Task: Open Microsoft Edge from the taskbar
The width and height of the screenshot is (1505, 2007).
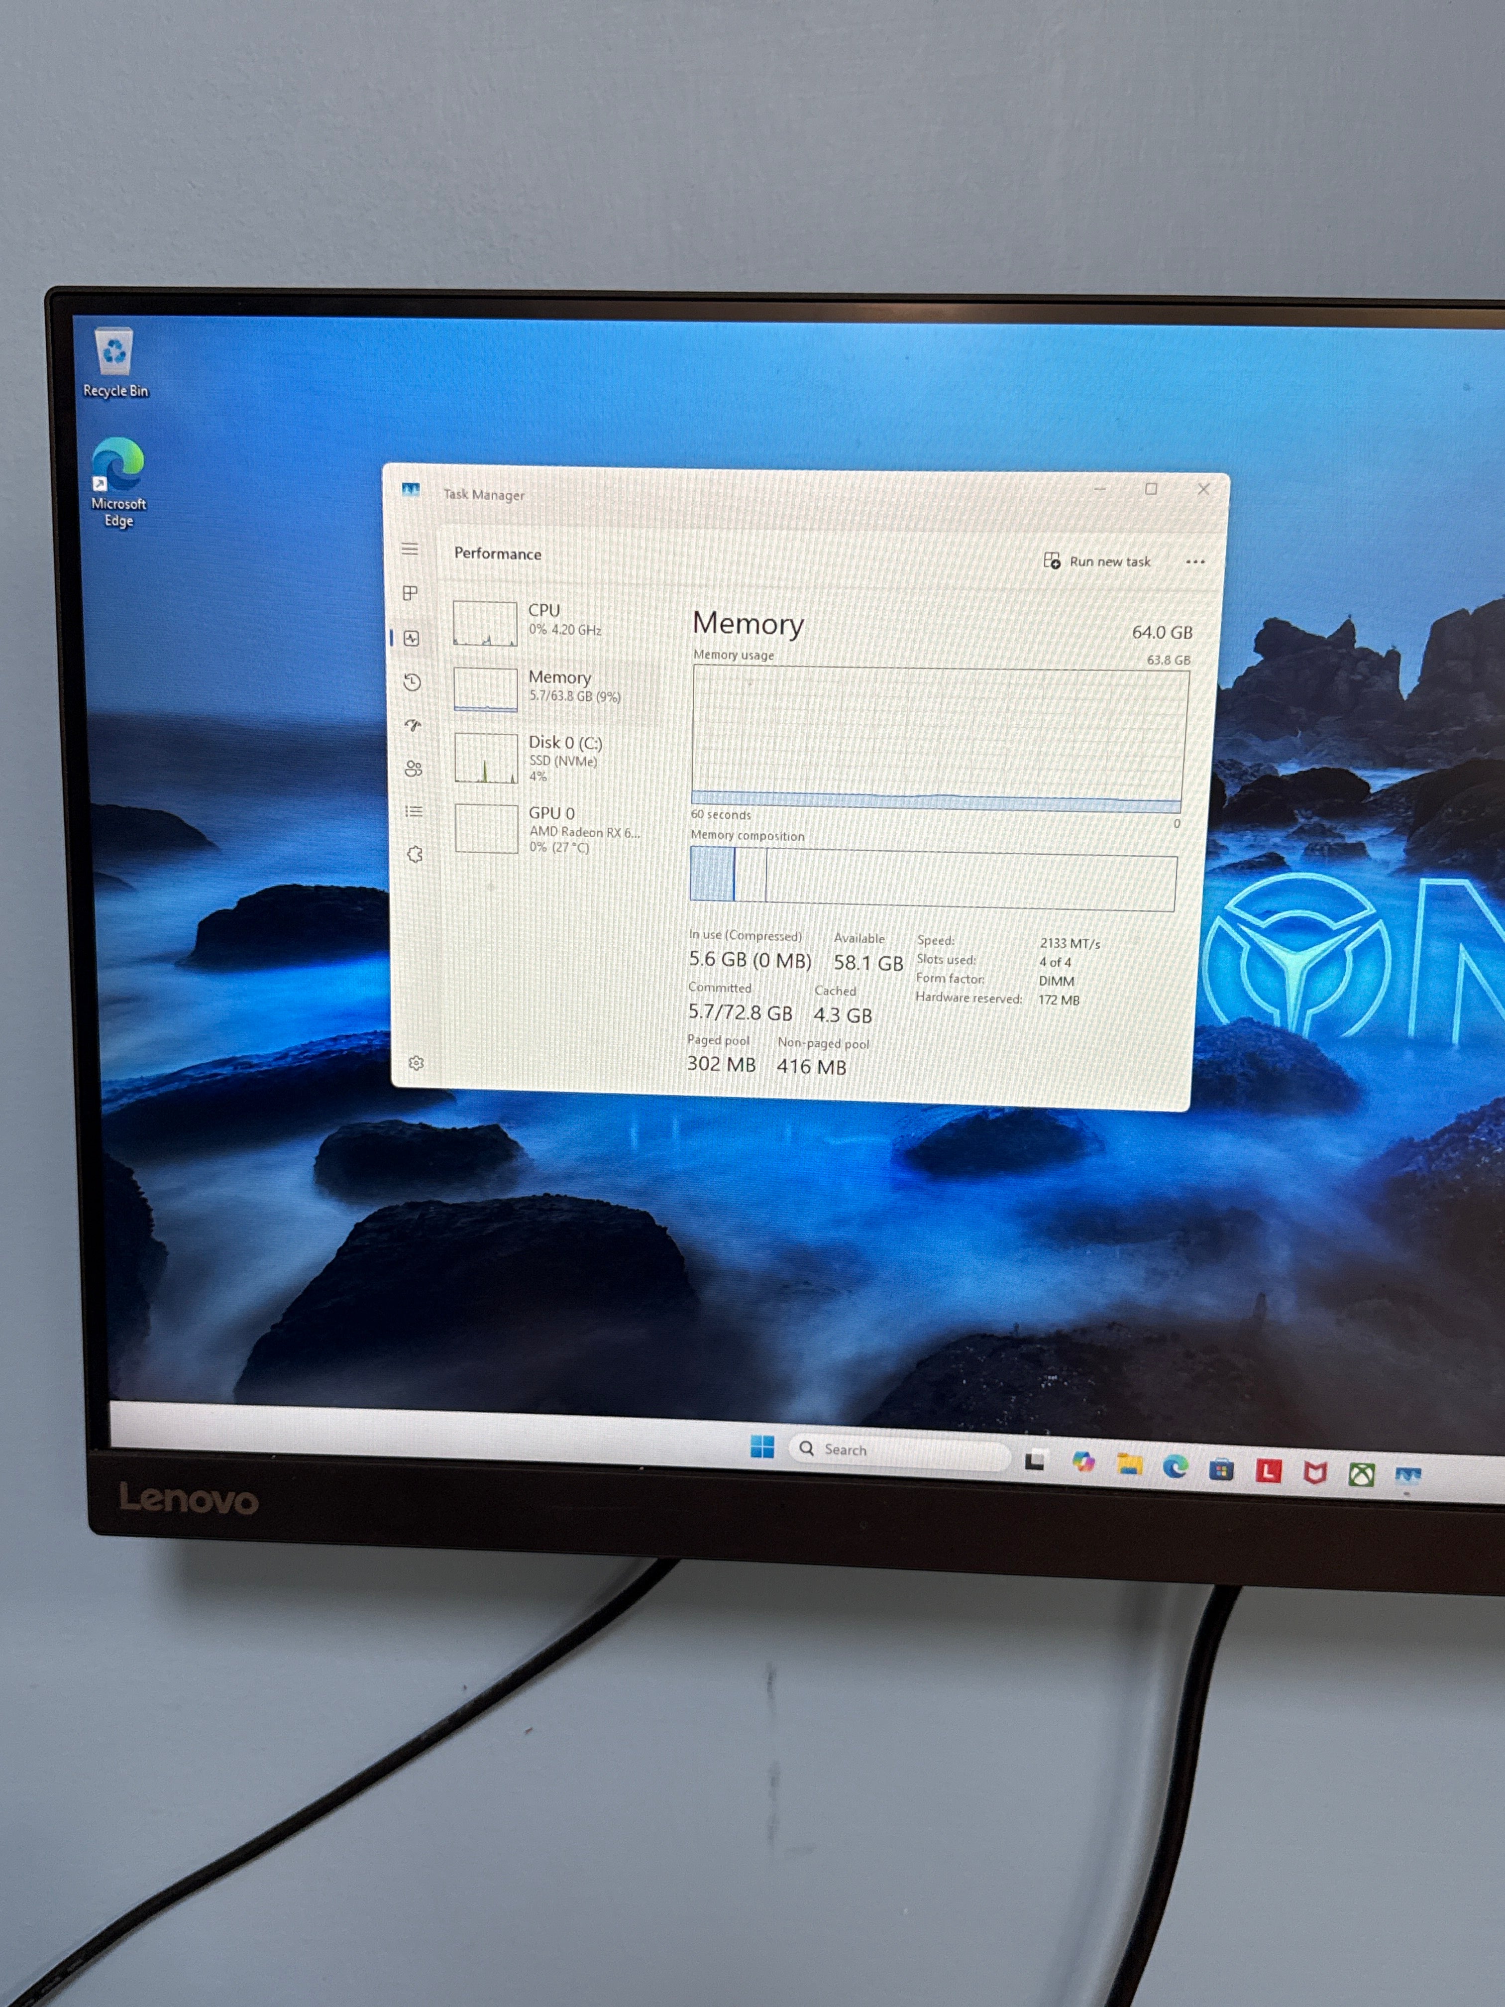Action: [1176, 1465]
